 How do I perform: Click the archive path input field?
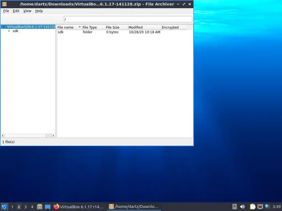pos(128,19)
